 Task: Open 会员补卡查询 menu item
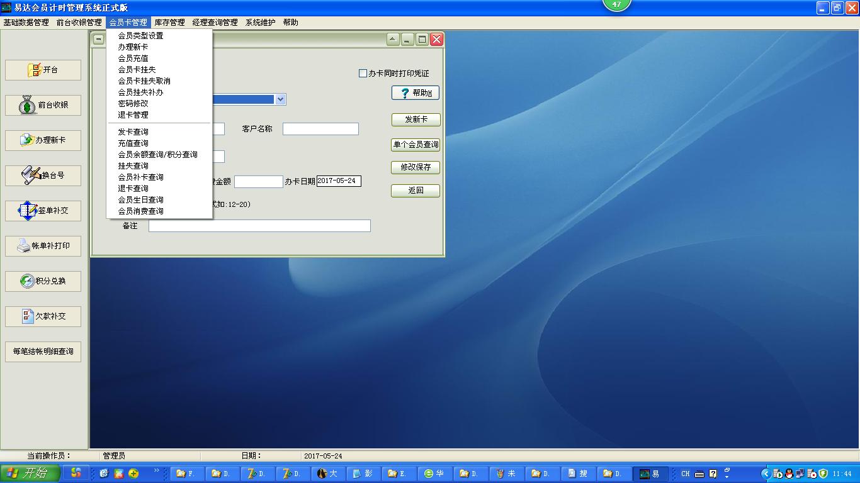(x=159, y=177)
